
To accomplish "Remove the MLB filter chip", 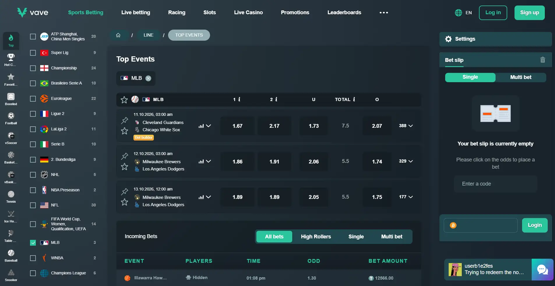I will [x=148, y=78].
